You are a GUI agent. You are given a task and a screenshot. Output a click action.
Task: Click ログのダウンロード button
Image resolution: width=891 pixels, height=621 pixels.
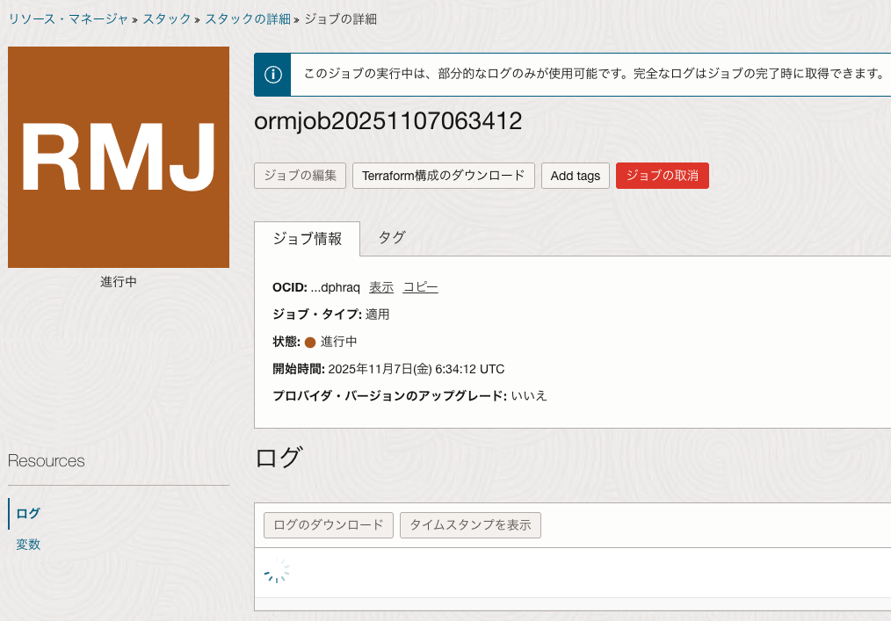click(329, 525)
